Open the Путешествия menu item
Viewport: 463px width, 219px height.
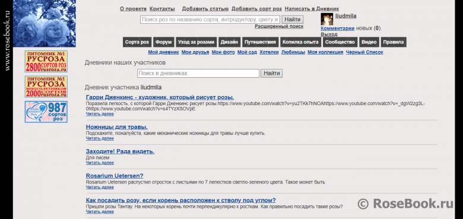click(260, 42)
